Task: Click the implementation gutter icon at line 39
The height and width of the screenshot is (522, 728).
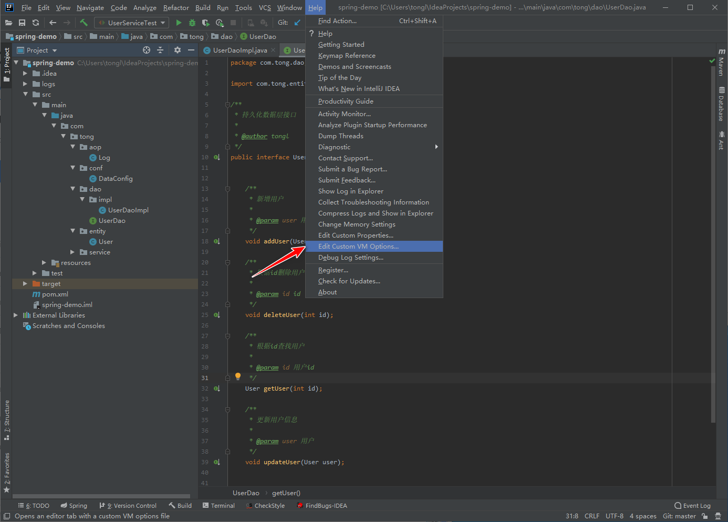Action: pyautogui.click(x=217, y=462)
